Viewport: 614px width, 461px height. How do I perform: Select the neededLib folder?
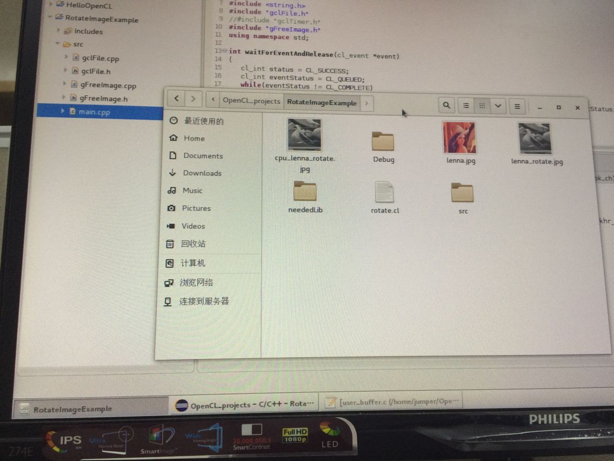[x=305, y=192]
